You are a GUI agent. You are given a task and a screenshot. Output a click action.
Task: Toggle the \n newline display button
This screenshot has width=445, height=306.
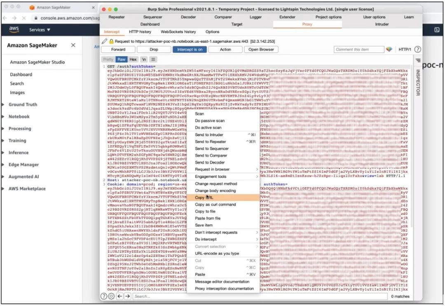[144, 59]
